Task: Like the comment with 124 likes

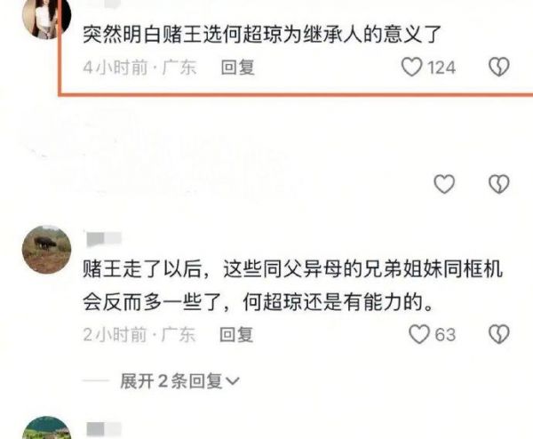Action: pyautogui.click(x=411, y=67)
